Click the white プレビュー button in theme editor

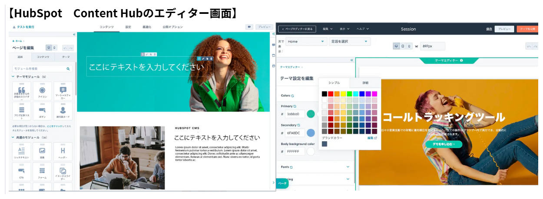click(x=504, y=29)
